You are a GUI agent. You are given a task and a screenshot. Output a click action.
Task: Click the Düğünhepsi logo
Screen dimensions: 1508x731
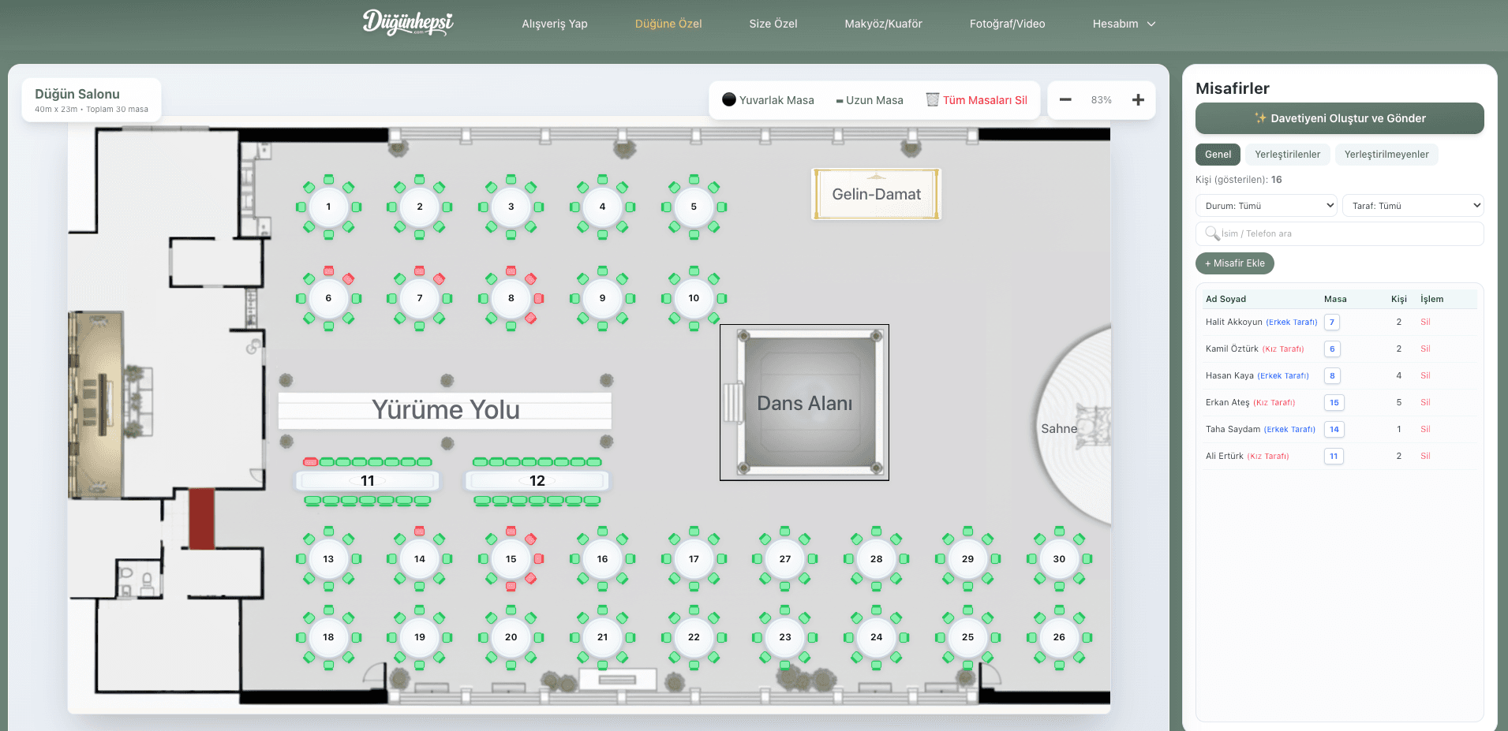pos(408,23)
